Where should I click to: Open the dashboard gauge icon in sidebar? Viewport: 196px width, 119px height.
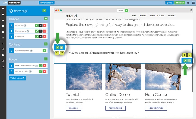pyautogui.click(x=3, y=32)
